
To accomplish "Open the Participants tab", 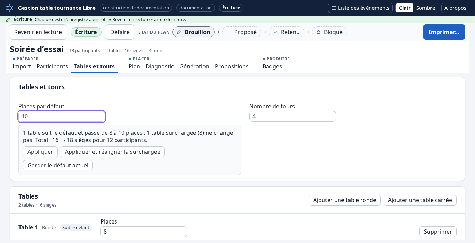I will point(52,66).
